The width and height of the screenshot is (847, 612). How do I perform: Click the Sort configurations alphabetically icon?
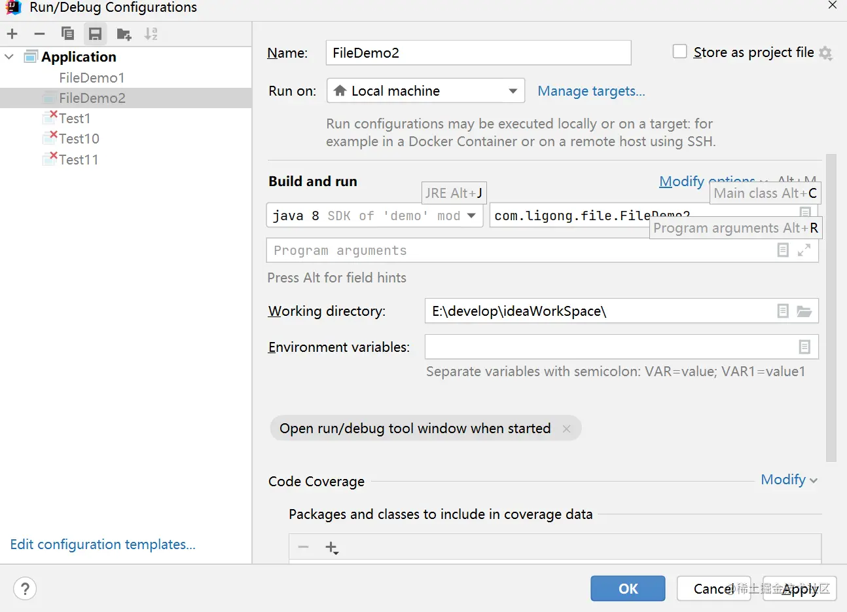point(151,34)
